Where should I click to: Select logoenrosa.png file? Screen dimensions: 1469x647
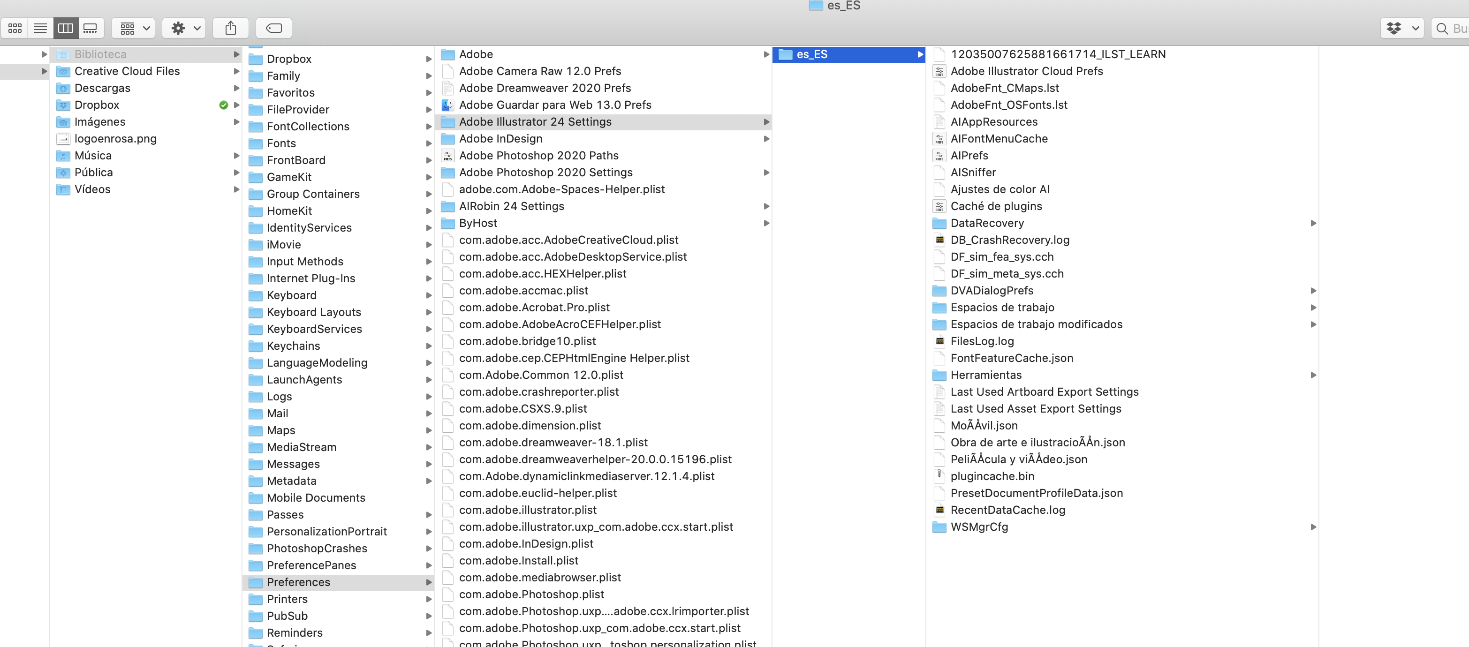[115, 138]
